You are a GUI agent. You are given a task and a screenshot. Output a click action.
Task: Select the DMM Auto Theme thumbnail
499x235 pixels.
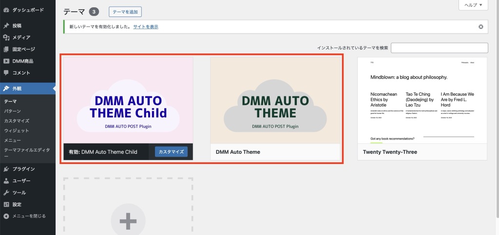click(275, 100)
